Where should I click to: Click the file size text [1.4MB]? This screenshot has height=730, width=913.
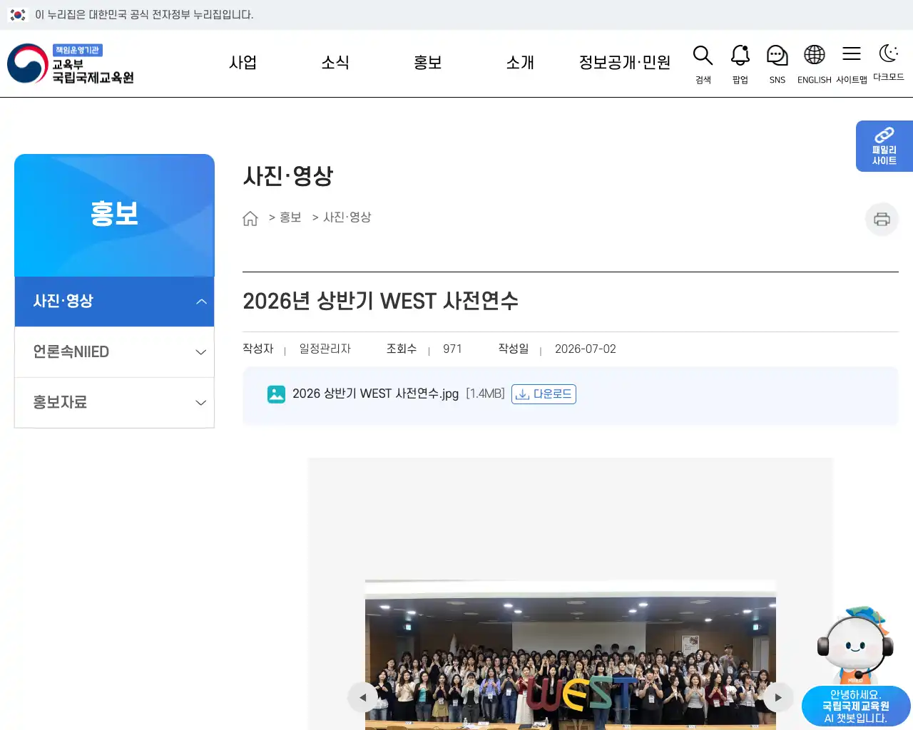tap(485, 394)
